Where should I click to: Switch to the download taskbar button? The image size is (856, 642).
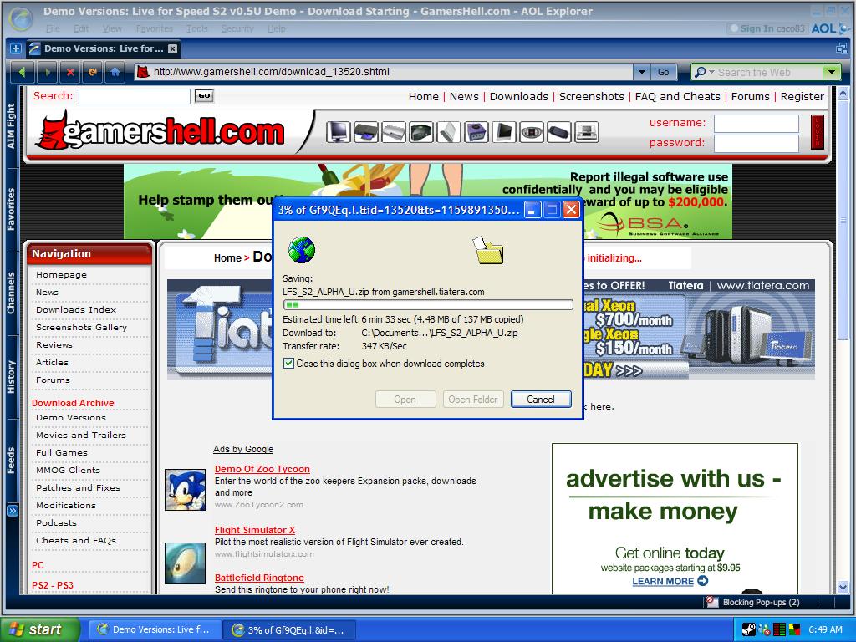pyautogui.click(x=290, y=630)
